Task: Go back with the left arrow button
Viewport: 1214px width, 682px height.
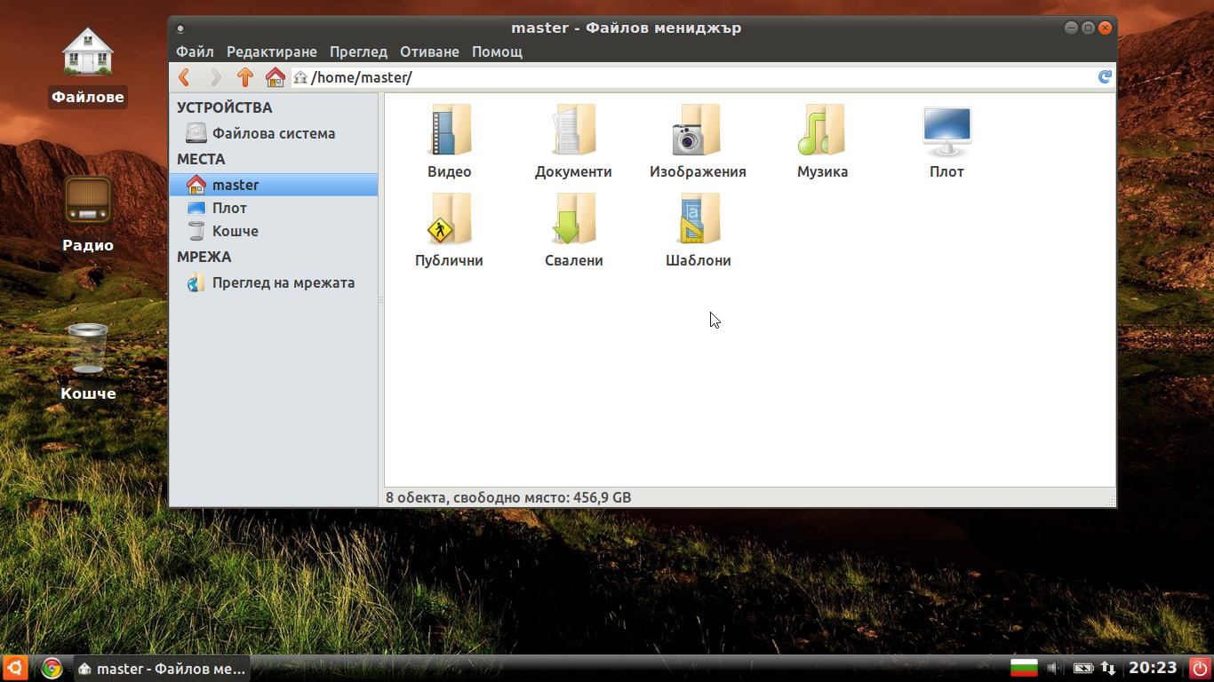Action: pos(184,77)
